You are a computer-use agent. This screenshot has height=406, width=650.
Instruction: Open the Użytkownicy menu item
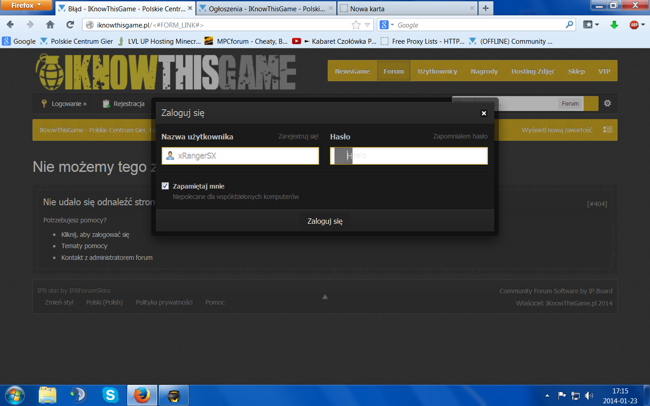click(x=437, y=71)
